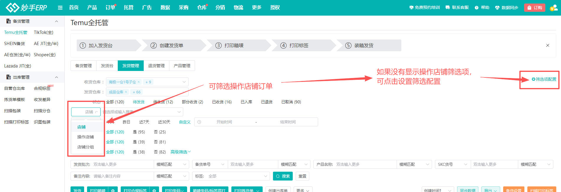The width and height of the screenshot is (561, 192).
Task: Open the 店铺 type selector dropdown
Action: [86, 112]
